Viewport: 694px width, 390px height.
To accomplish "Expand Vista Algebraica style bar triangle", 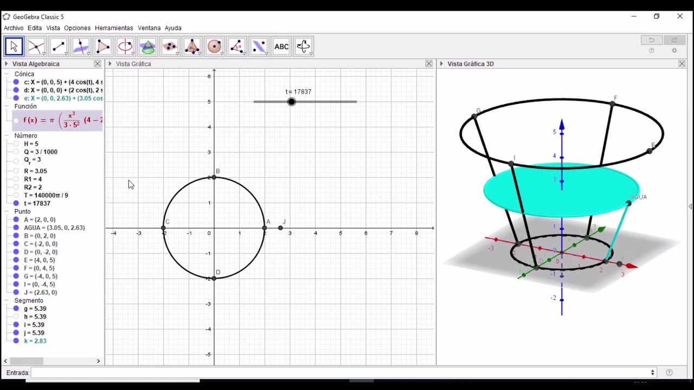I will click(7, 64).
